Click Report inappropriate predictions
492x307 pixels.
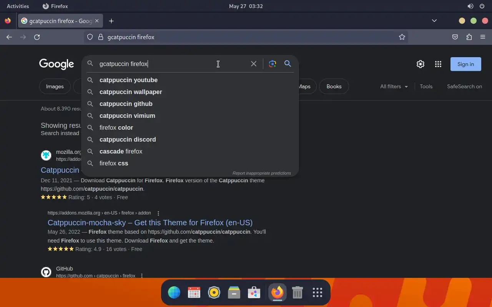262,173
